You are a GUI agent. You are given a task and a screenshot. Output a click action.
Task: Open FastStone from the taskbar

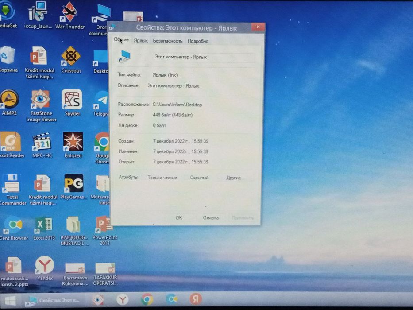[x=98, y=300]
